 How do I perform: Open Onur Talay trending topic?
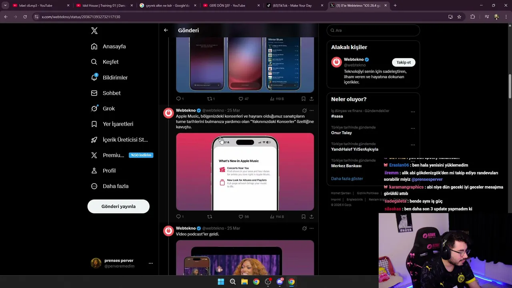tap(341, 133)
